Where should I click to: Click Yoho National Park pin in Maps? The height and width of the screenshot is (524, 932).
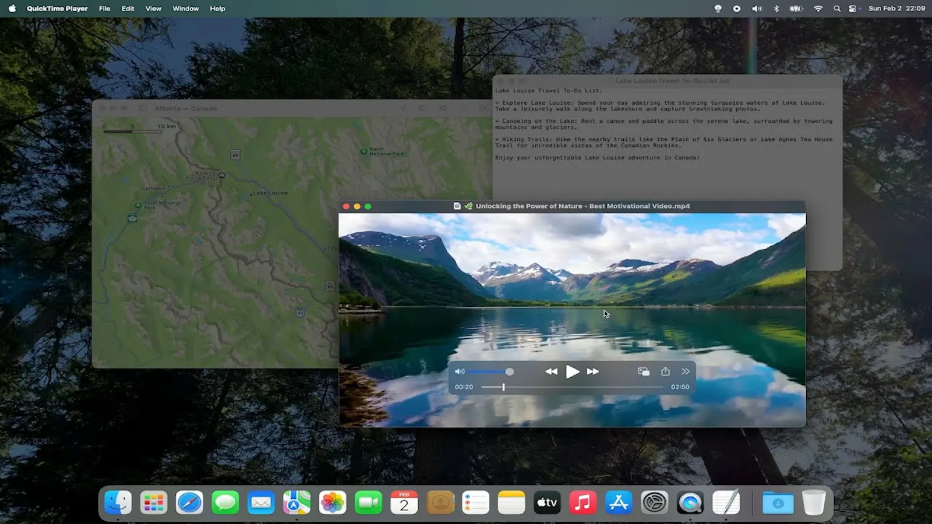[138, 205]
